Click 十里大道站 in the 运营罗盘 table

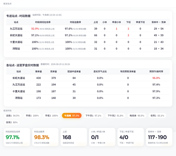19,91
